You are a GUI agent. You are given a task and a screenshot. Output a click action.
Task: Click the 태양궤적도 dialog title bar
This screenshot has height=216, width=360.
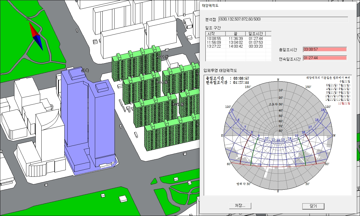click(277, 6)
